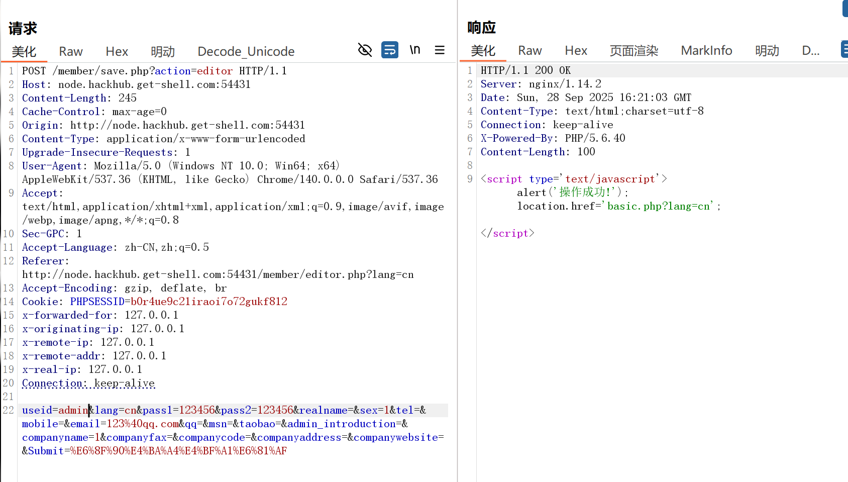This screenshot has height=482, width=848.
Task: Toggle the blue line-wrap icon in request toolbar
Action: click(x=390, y=50)
